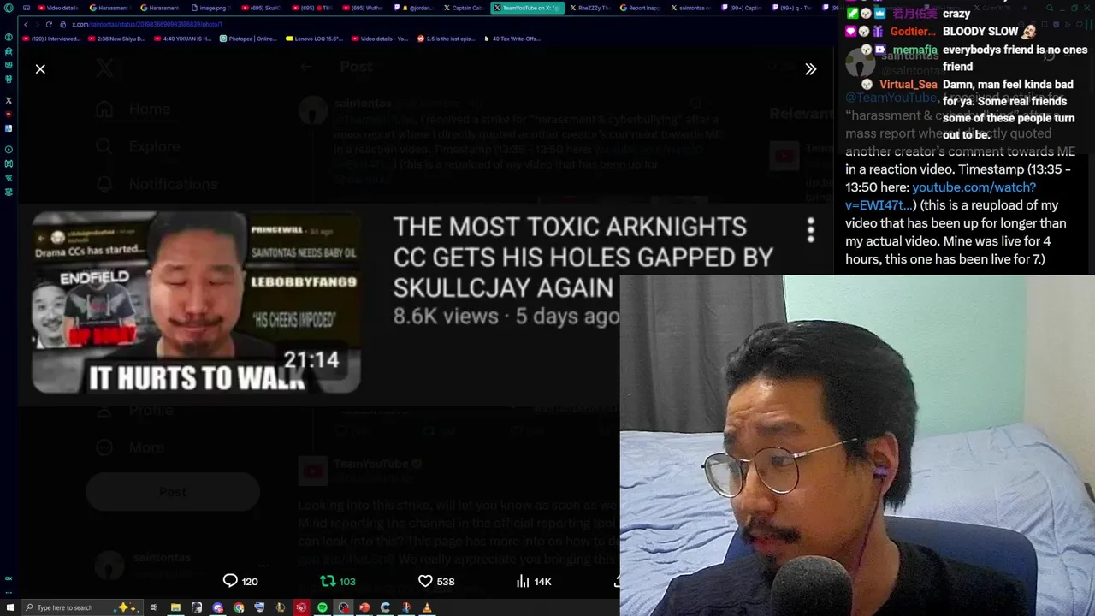
Task: Collapse the side panel with the double-arrow icon
Action: tap(810, 68)
